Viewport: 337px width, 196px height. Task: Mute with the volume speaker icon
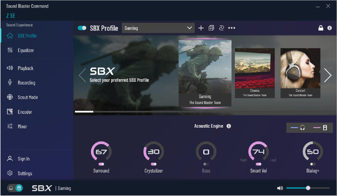click(280, 188)
